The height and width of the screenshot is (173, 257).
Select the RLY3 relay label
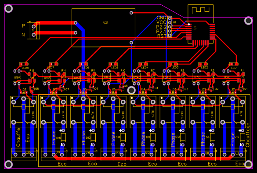click(182, 115)
